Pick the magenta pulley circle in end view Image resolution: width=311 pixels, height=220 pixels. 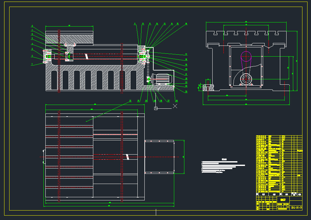coord(246,57)
